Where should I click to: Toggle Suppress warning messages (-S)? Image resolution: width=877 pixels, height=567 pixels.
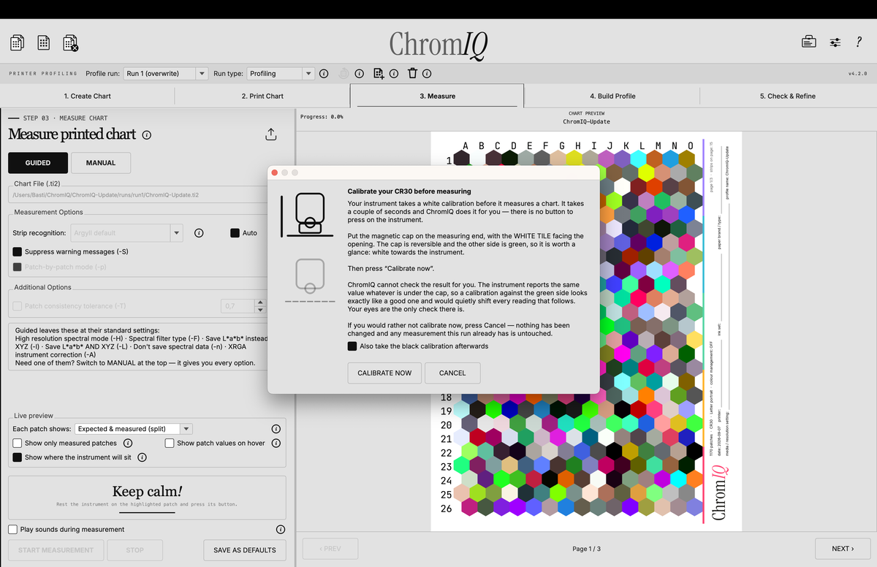tap(18, 251)
